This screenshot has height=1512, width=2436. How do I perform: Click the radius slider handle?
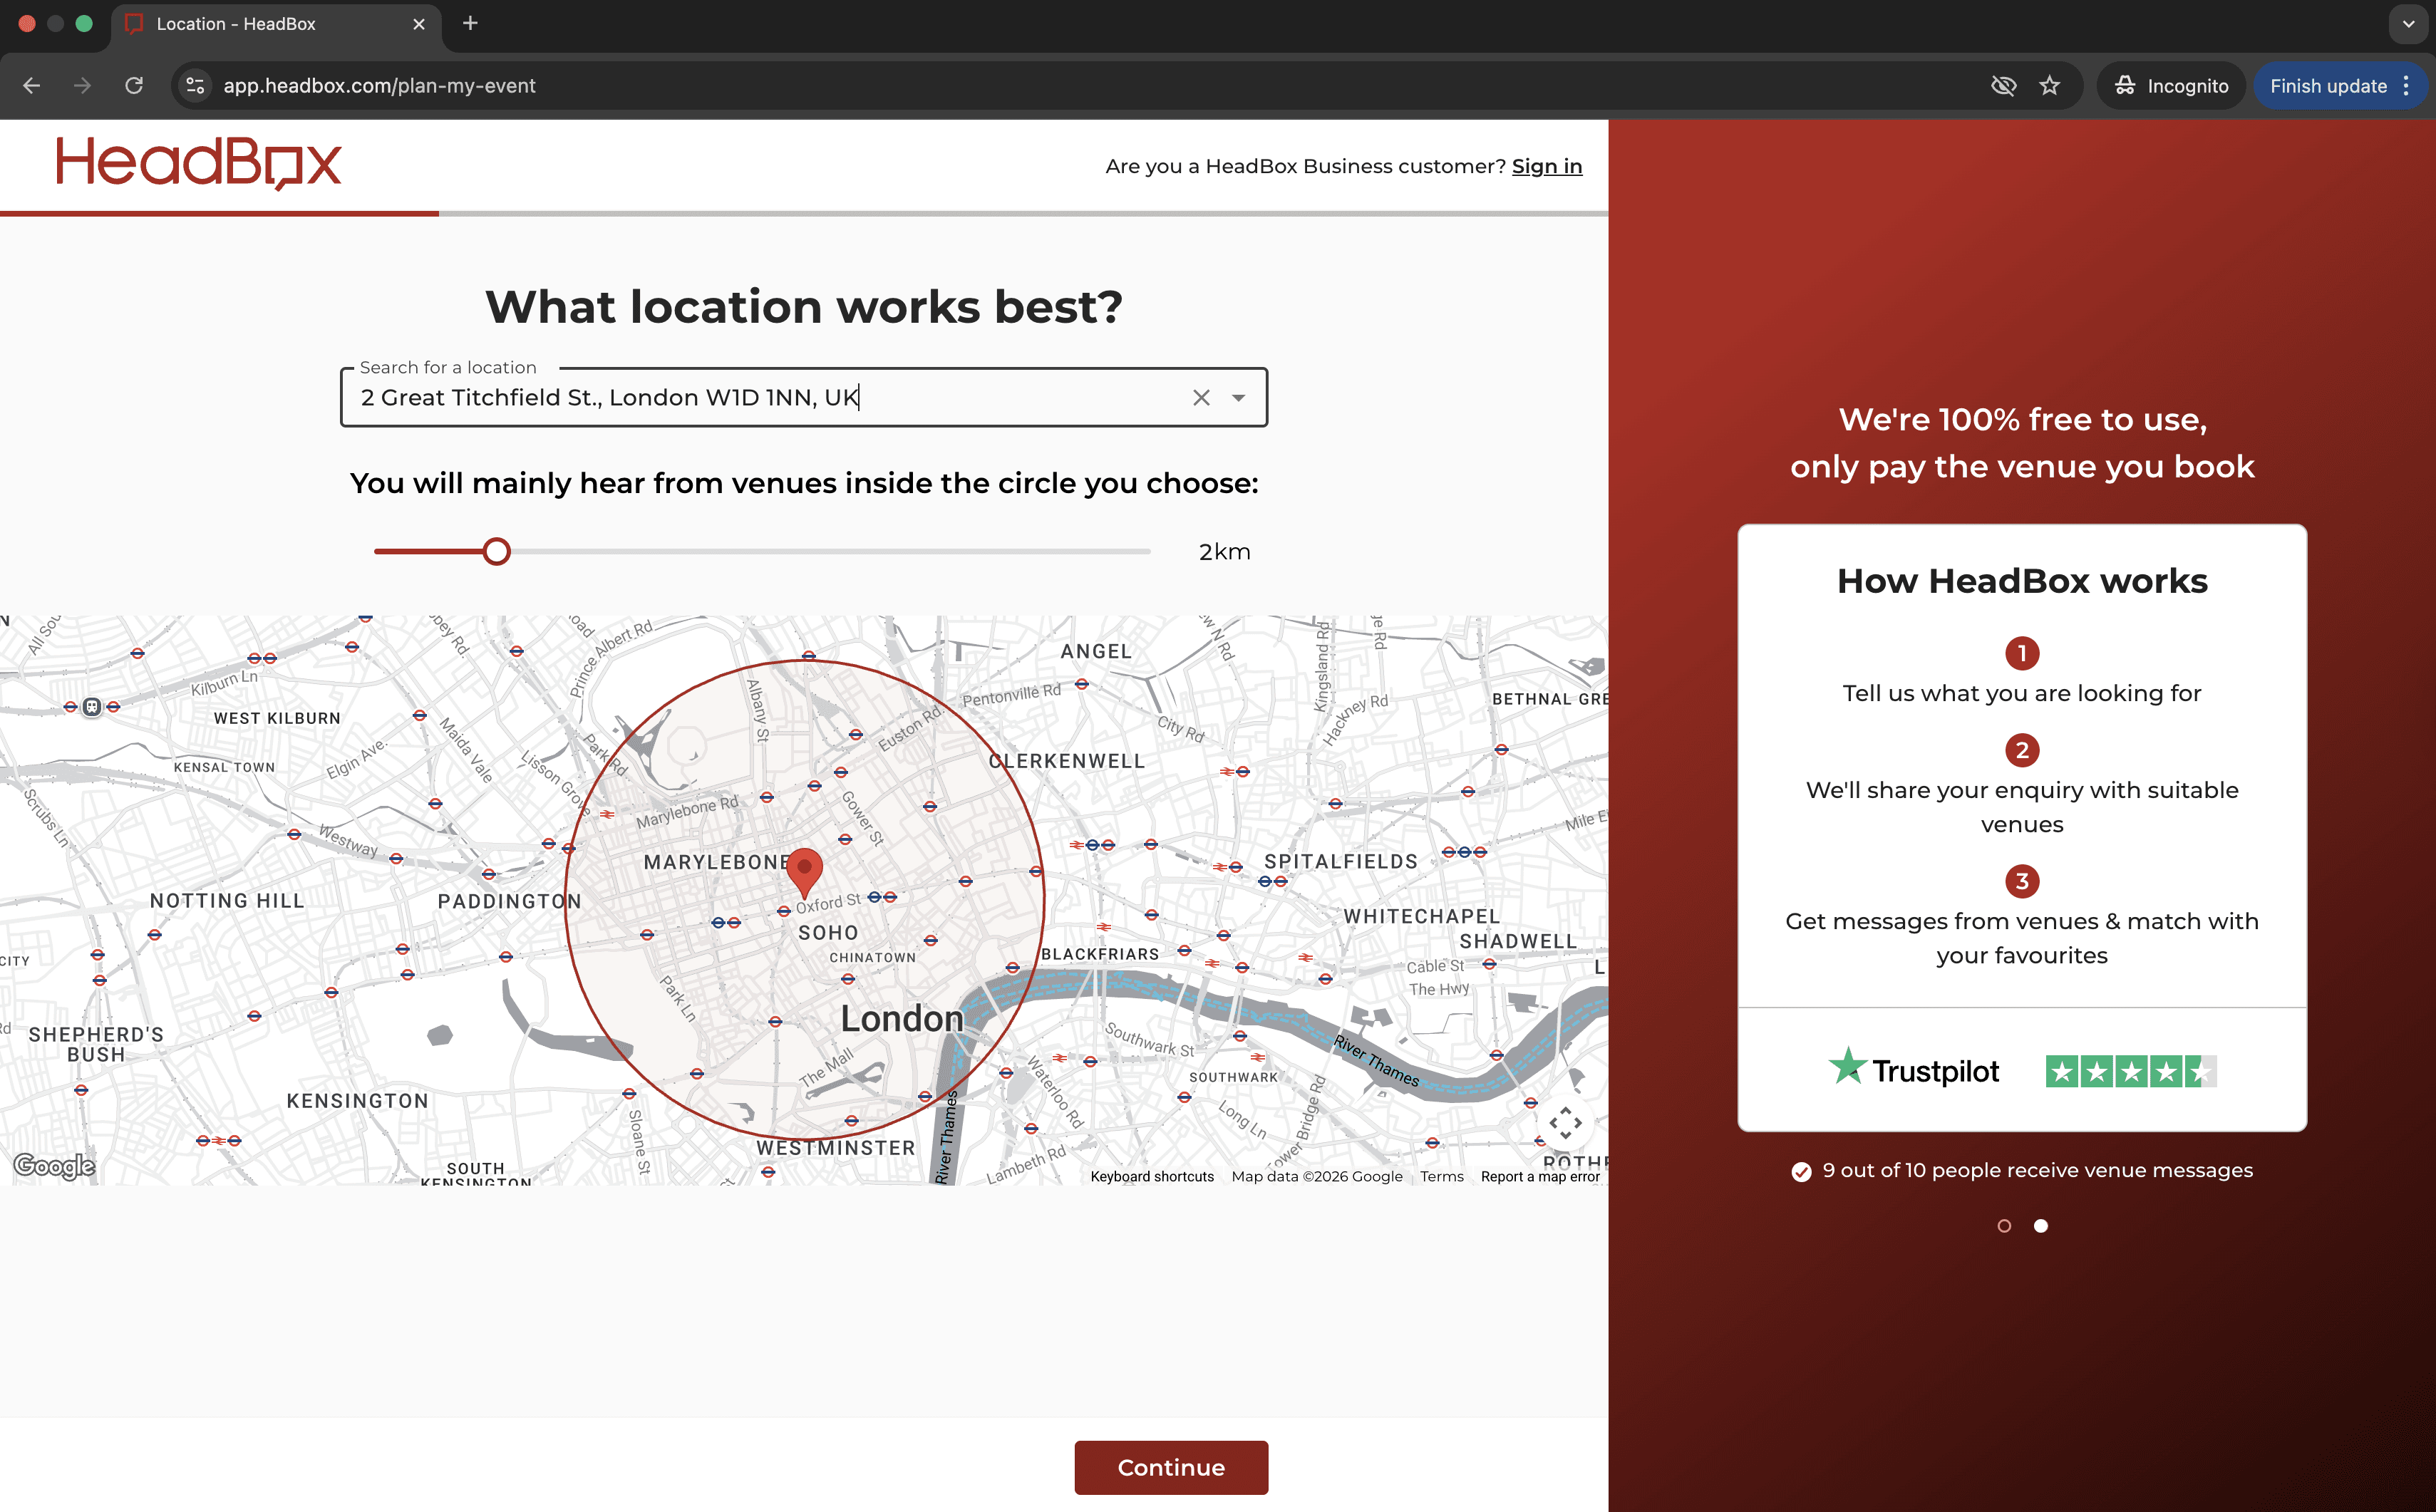pos(497,552)
